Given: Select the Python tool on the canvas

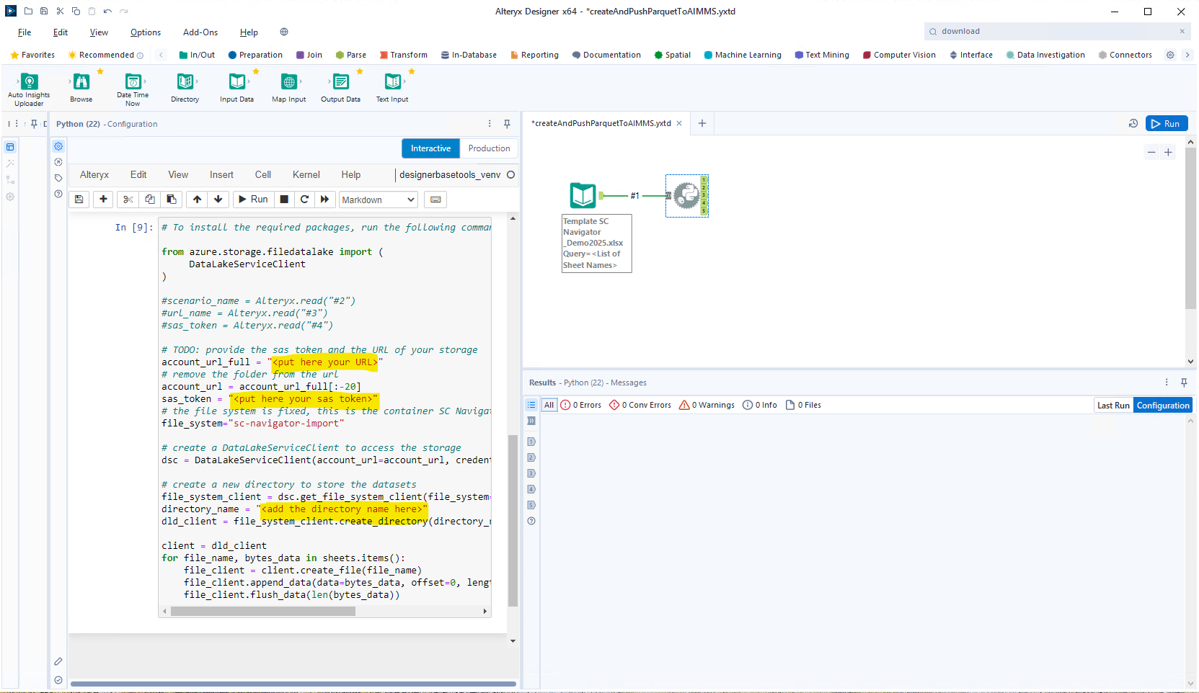Looking at the screenshot, I should coord(686,195).
